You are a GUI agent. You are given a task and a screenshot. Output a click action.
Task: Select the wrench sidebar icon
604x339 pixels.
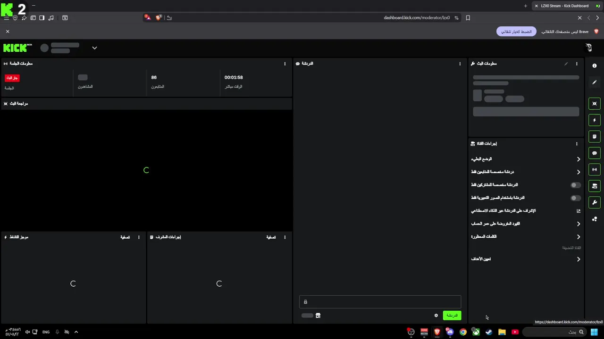tap(595, 202)
